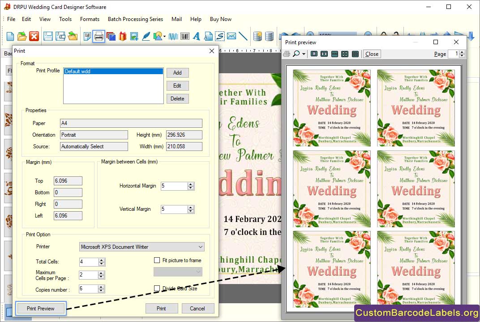This screenshot has height=322, width=480.
Task: Click the blue W WordArt icon
Action: (173, 37)
